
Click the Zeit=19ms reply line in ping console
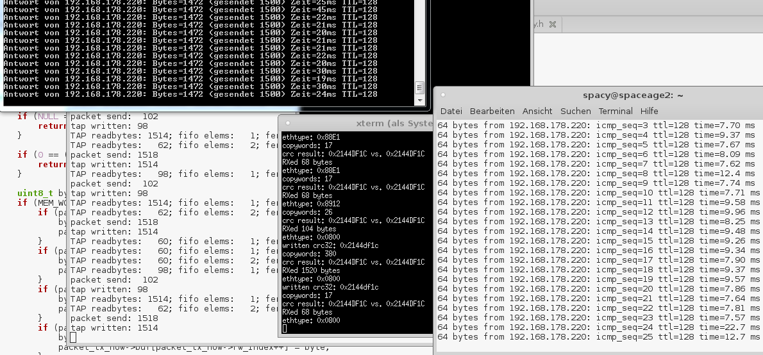(x=190, y=79)
